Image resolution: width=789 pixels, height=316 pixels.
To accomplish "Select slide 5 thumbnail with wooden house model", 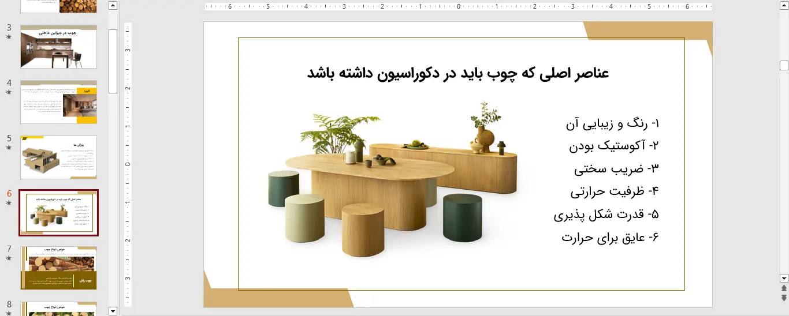I will pos(58,157).
